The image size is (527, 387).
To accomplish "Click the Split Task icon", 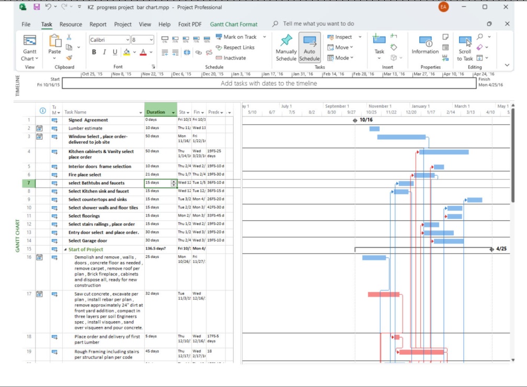I will (187, 52).
